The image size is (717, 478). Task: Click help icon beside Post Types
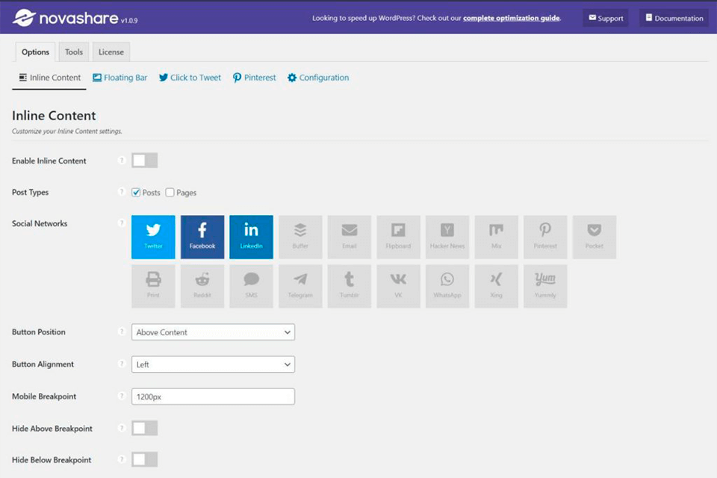click(x=121, y=192)
